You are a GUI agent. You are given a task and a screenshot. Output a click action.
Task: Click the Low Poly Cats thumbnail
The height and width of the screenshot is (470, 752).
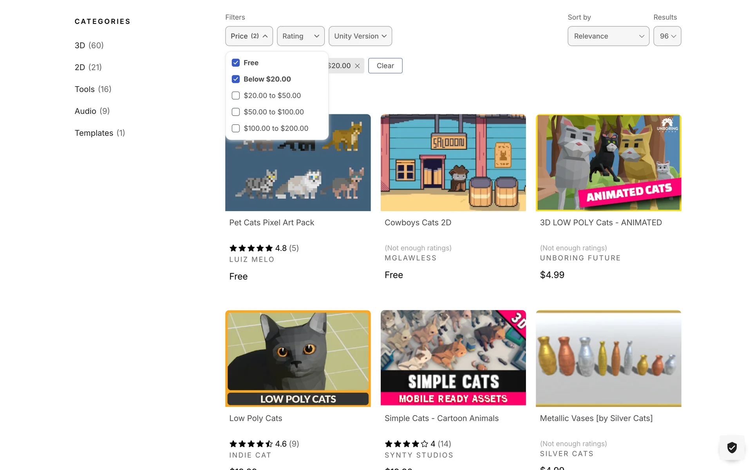pyautogui.click(x=298, y=358)
